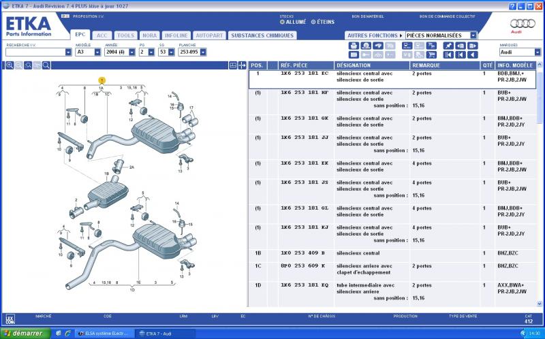Open the PLANCHE dropdown showing 253-095
The height and width of the screenshot is (339, 545).
tap(203, 52)
